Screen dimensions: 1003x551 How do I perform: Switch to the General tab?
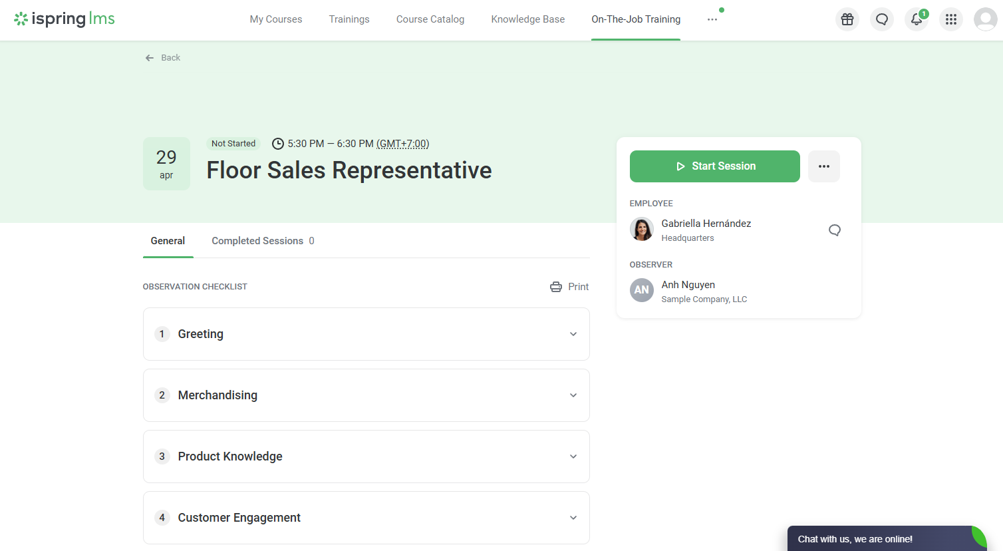(168, 241)
